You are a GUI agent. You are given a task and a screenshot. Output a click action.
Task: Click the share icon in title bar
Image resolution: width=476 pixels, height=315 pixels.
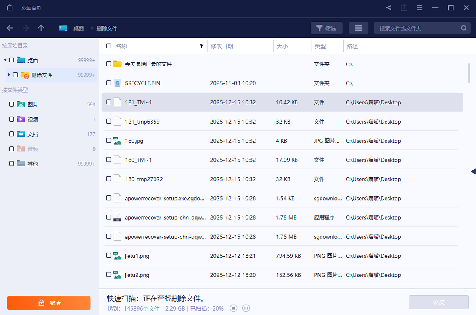point(388,8)
